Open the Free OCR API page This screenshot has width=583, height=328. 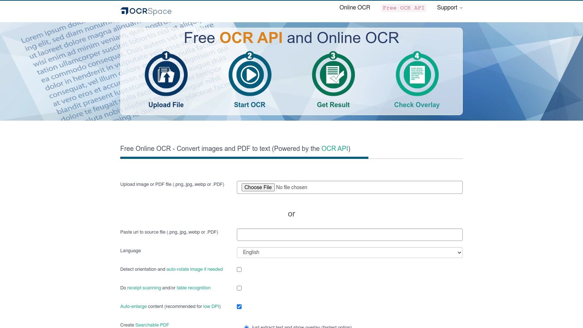click(403, 8)
